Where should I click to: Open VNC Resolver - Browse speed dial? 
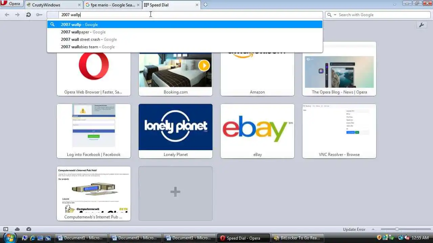coord(339,131)
